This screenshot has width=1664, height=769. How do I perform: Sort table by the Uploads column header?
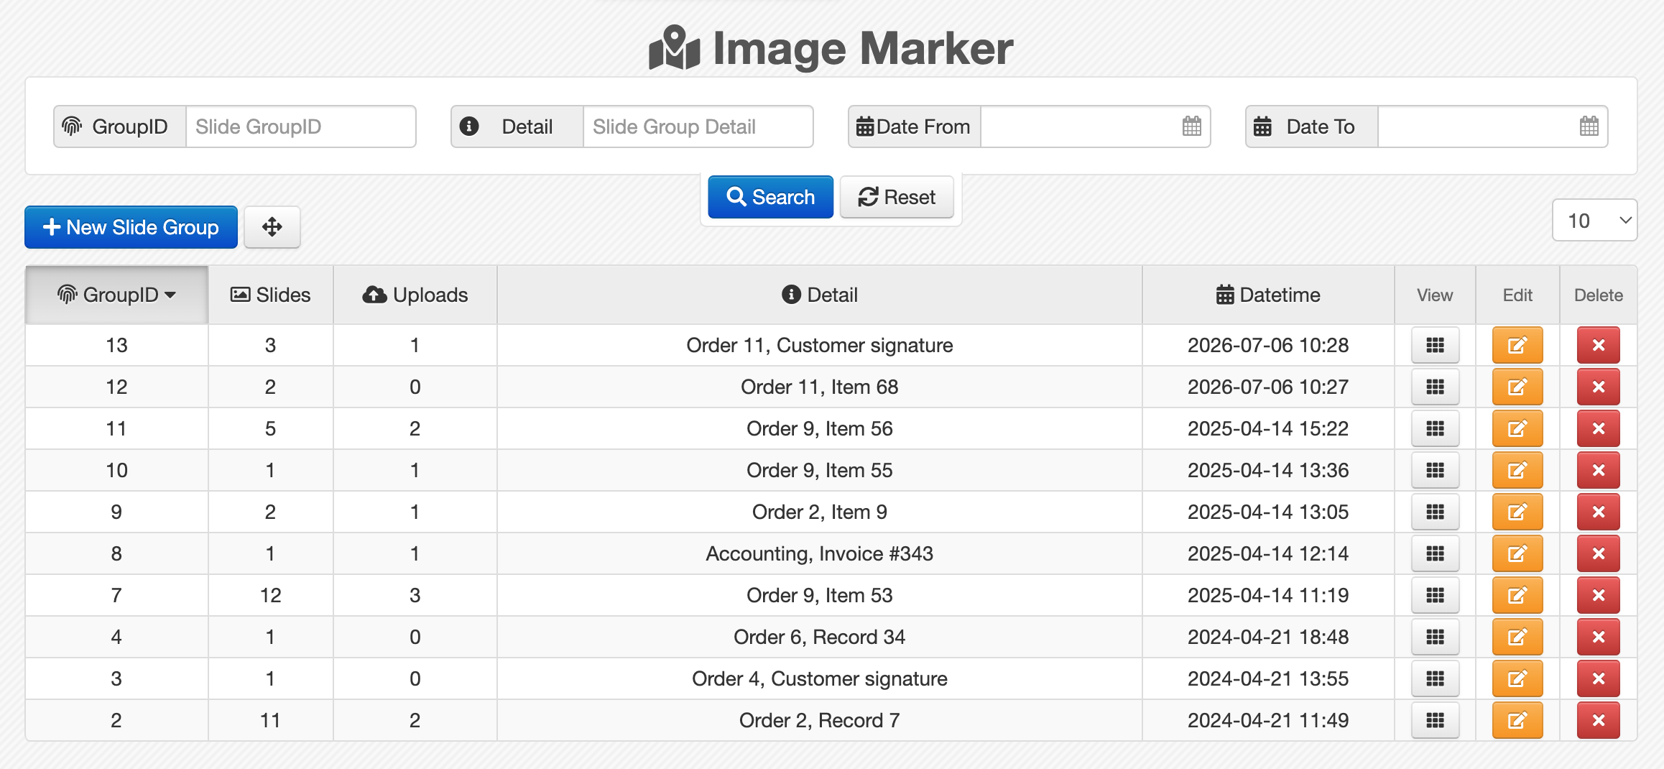click(415, 295)
